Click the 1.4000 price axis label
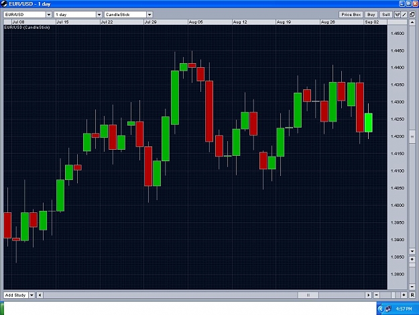 point(398,206)
